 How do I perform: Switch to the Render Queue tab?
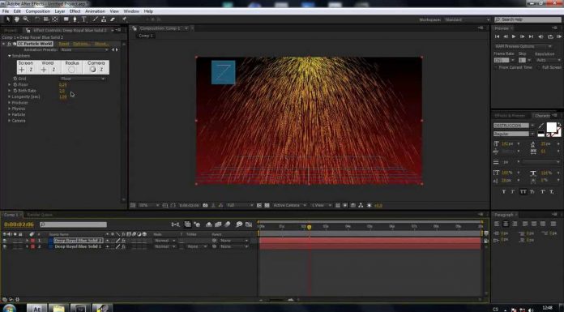click(40, 215)
